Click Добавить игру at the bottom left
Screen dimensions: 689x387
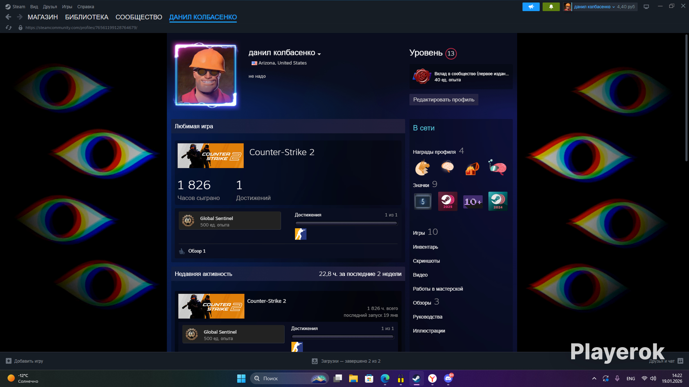tap(24, 361)
